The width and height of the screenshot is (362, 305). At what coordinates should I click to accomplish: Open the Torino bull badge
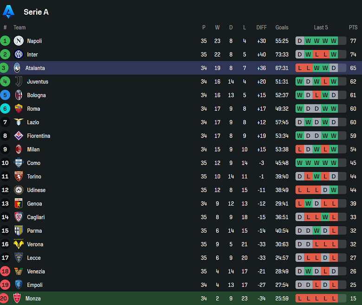[19, 176]
